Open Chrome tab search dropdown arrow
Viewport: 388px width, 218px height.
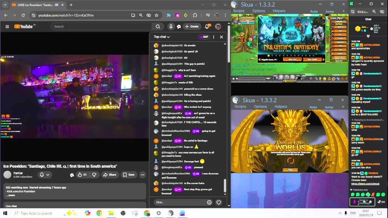coord(5,5)
